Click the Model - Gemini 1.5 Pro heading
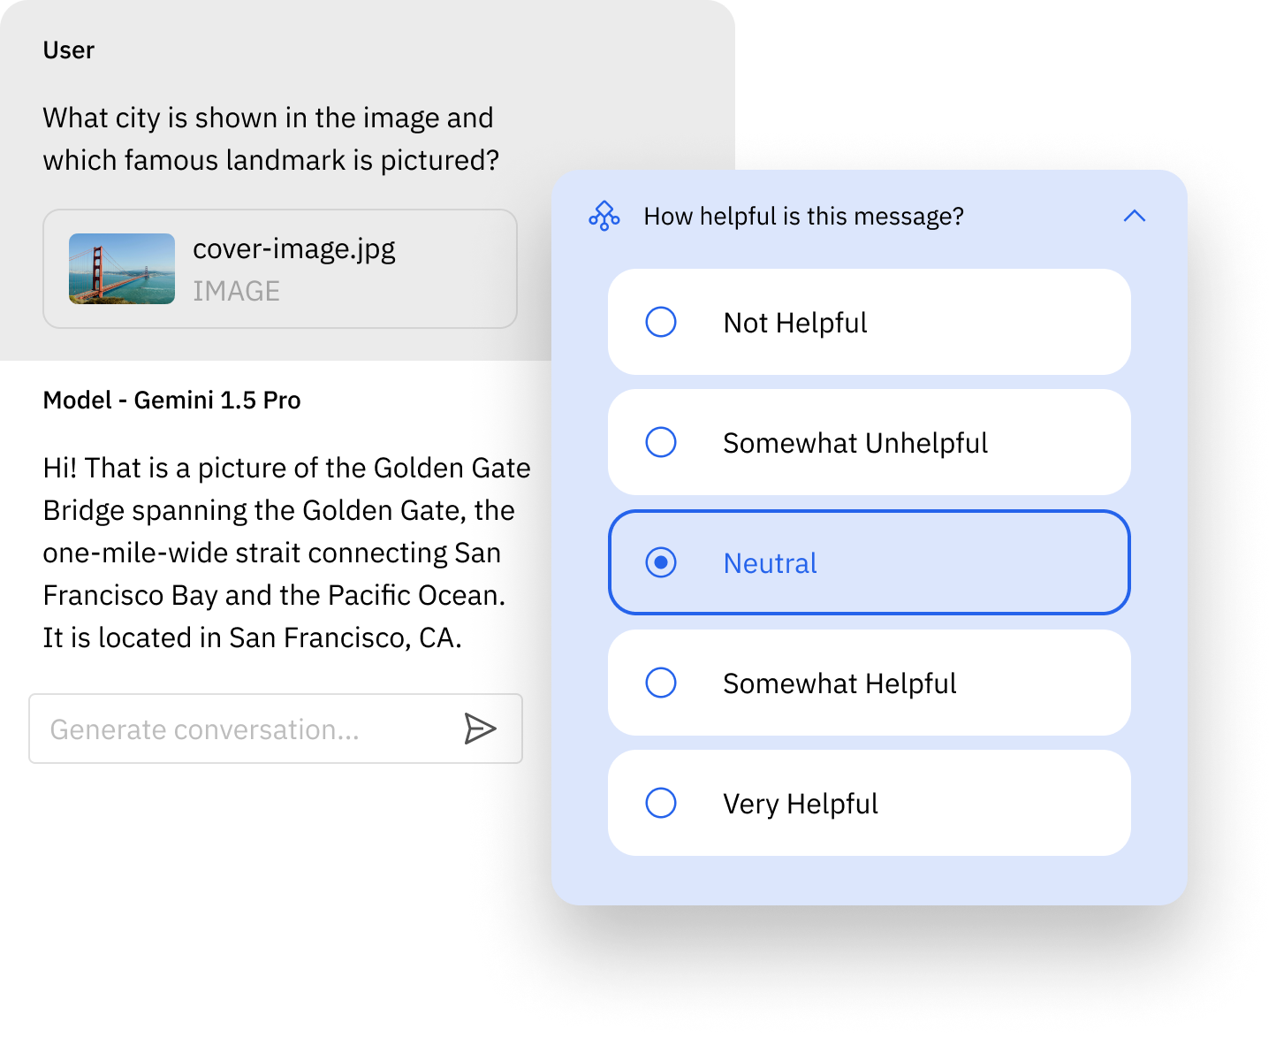Viewport: 1276px width, 1038px height. pos(172,400)
